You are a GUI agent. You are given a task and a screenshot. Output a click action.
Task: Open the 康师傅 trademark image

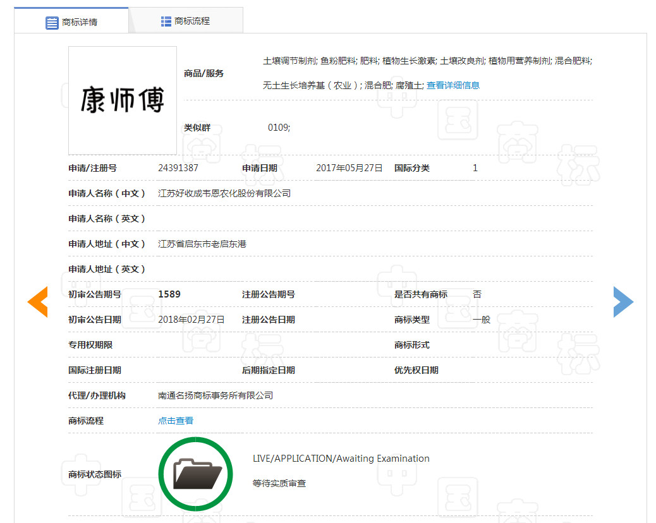[x=123, y=100]
